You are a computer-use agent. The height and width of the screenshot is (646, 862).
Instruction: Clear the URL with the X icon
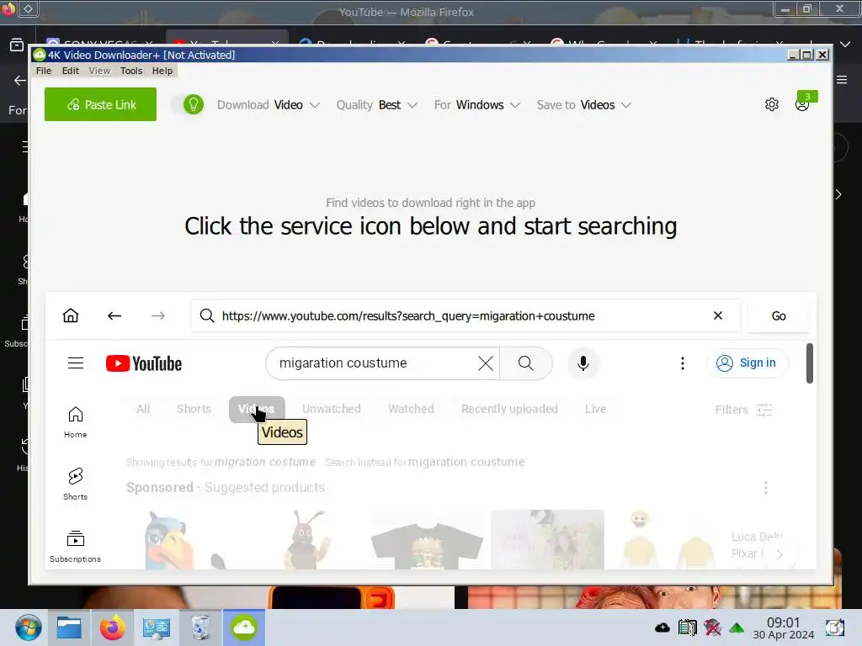[x=717, y=316]
